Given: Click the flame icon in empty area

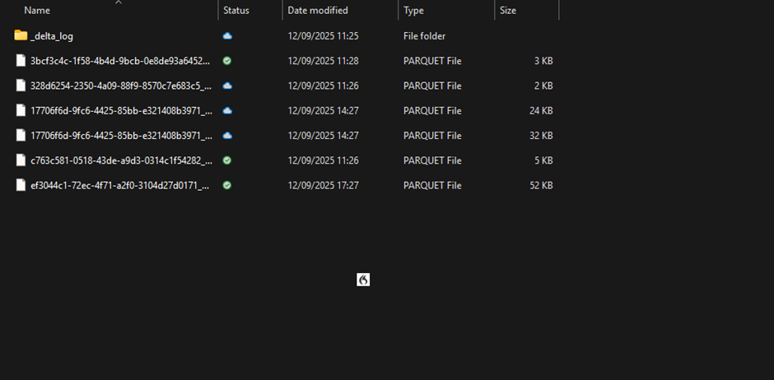Looking at the screenshot, I should point(363,280).
